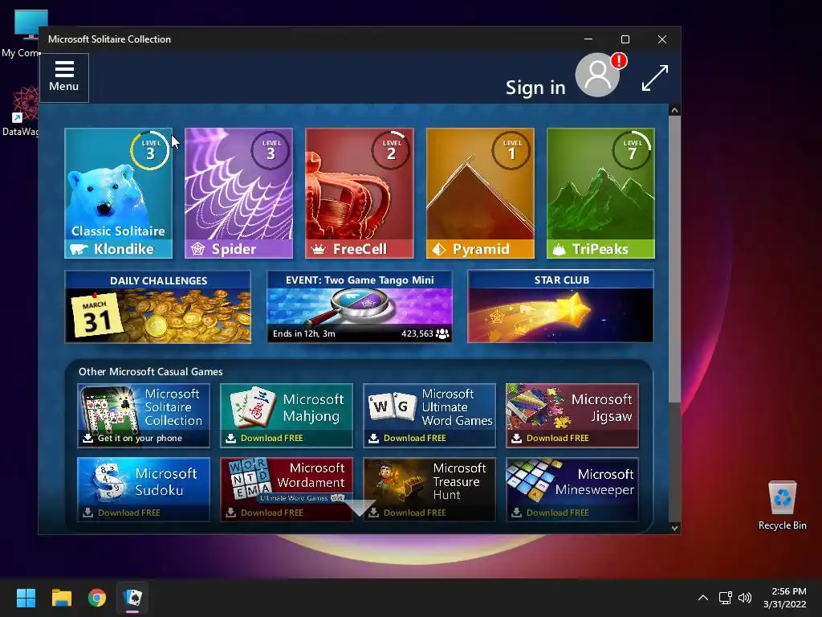This screenshot has width=822, height=617.
Task: Launch the TriPeaks game tile
Action: click(x=600, y=193)
